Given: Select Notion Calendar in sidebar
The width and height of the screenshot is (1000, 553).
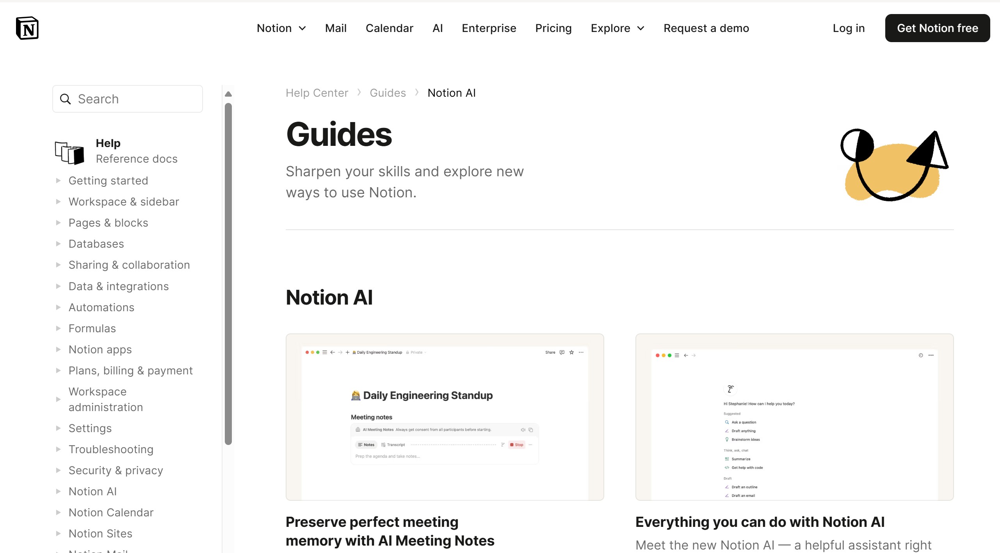Looking at the screenshot, I should click(x=111, y=512).
